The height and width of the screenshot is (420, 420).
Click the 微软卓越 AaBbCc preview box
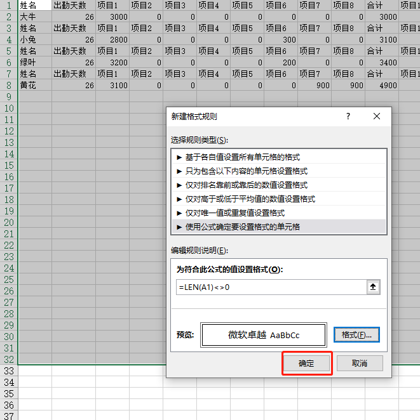click(x=263, y=335)
